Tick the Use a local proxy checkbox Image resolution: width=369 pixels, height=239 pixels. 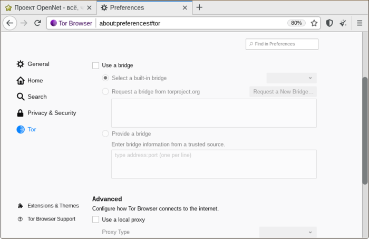pos(95,219)
